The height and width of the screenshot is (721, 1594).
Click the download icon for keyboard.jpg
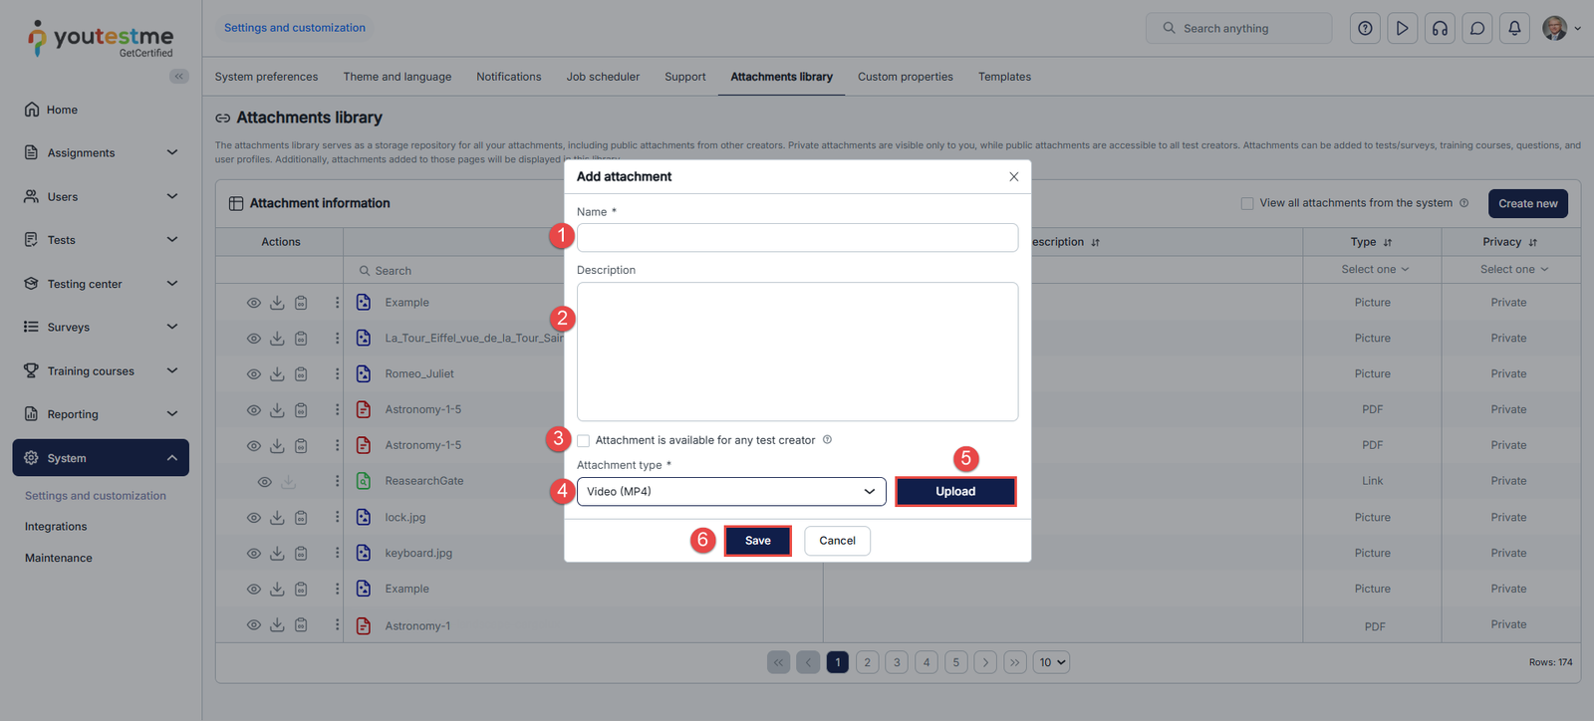coord(277,554)
